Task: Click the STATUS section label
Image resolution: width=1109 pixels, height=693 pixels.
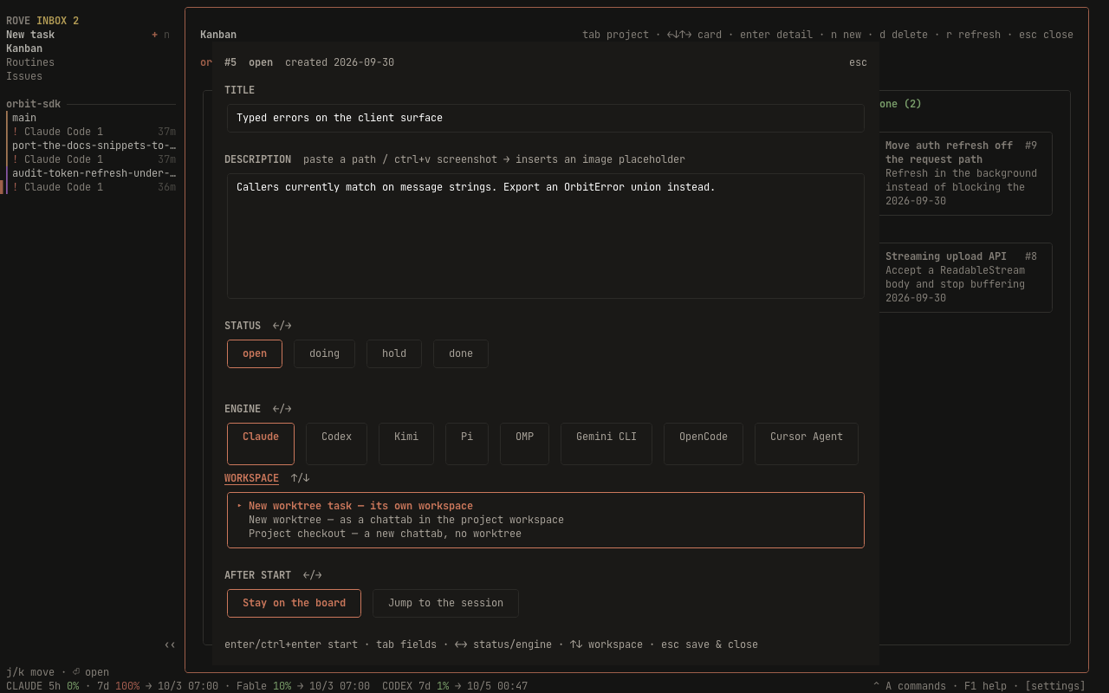Action: (x=243, y=326)
